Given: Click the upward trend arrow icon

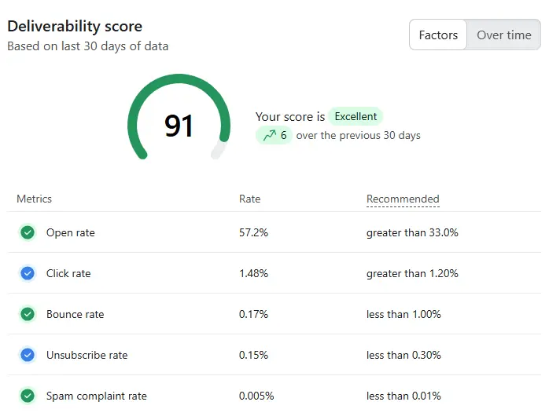Looking at the screenshot, I should [270, 135].
